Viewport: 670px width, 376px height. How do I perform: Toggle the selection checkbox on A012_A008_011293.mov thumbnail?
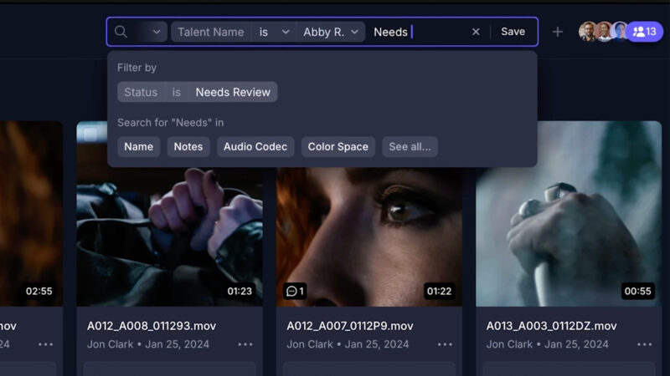click(x=90, y=134)
